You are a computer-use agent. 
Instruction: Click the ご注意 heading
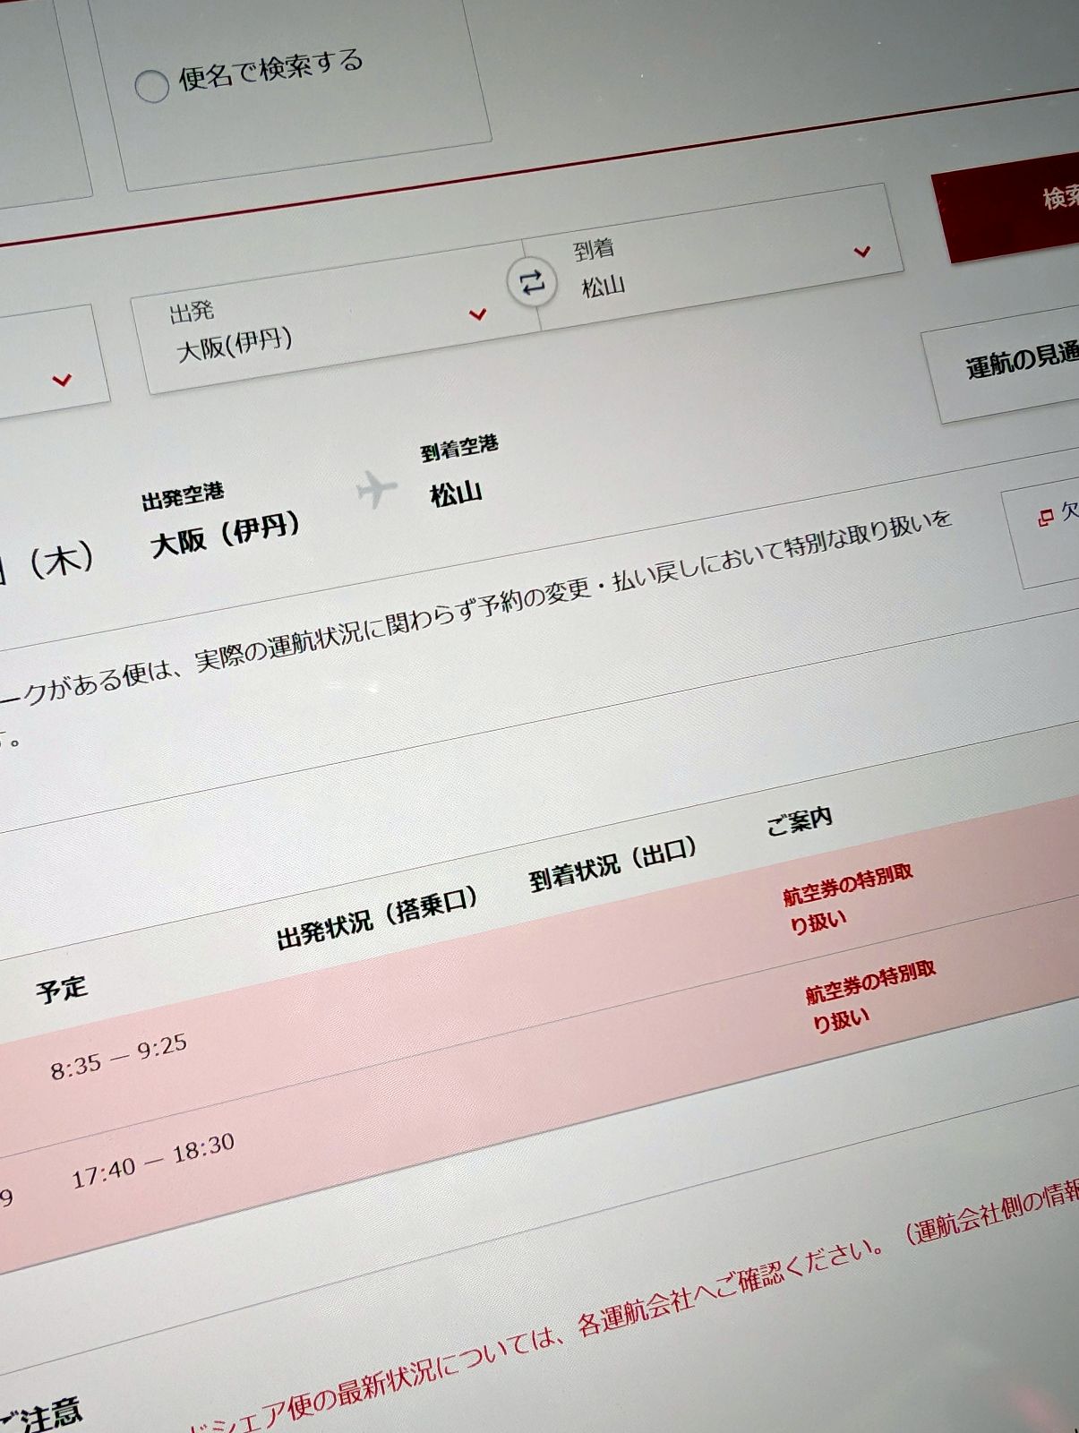point(40,1415)
